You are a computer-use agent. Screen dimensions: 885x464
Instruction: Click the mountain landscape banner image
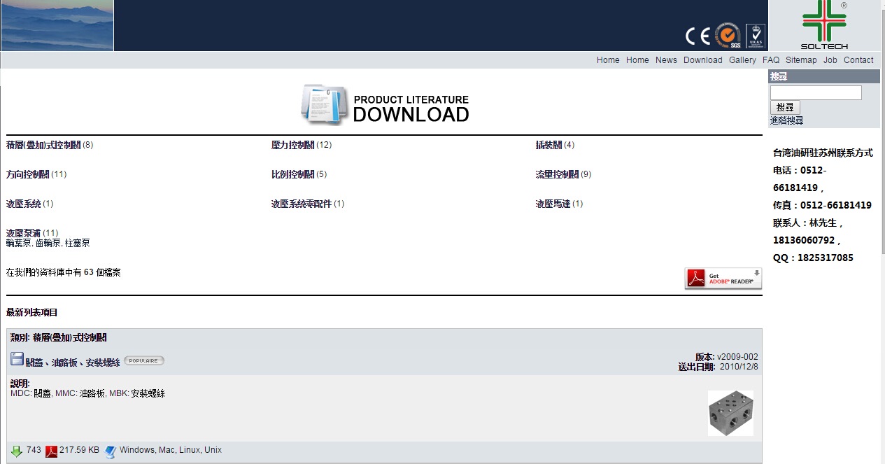coord(57,25)
